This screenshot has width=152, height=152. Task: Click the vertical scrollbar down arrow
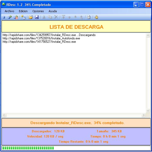pos(148,111)
